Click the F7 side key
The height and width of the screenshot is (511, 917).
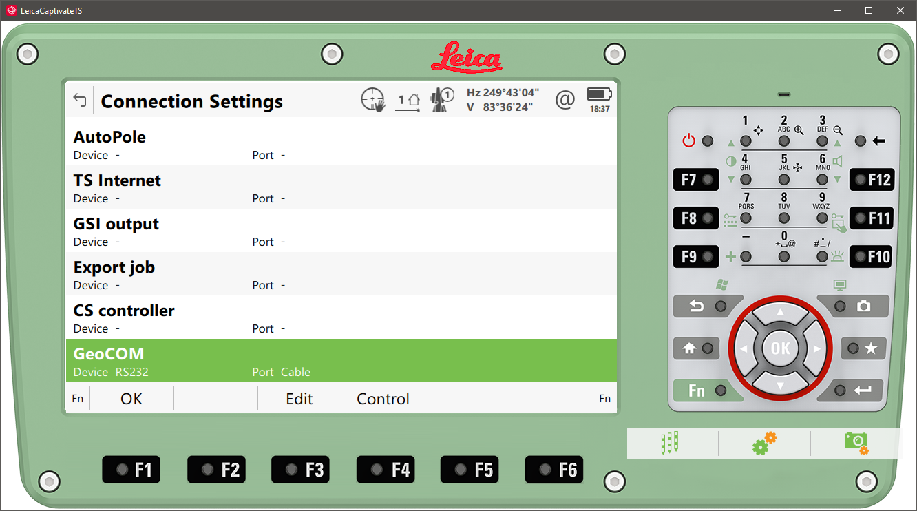pyautogui.click(x=696, y=180)
